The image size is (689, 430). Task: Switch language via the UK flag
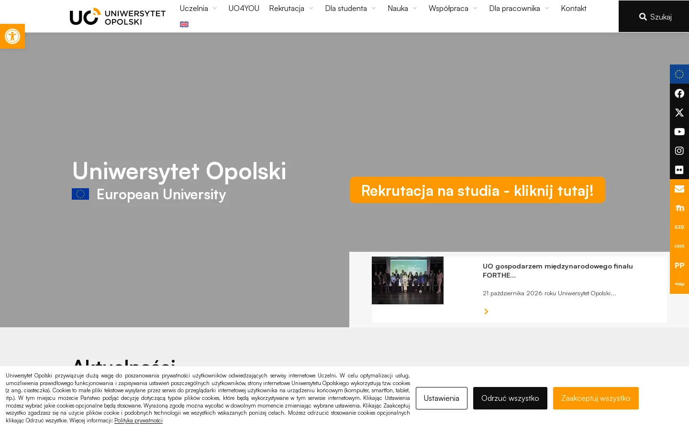click(x=184, y=24)
